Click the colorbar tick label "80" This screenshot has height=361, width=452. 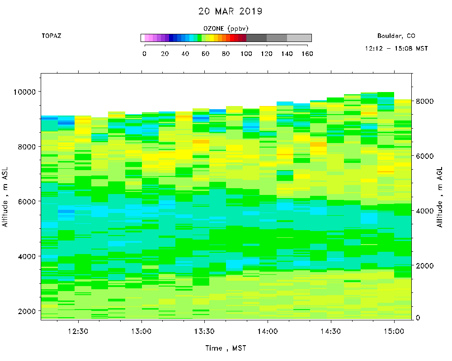point(226,54)
